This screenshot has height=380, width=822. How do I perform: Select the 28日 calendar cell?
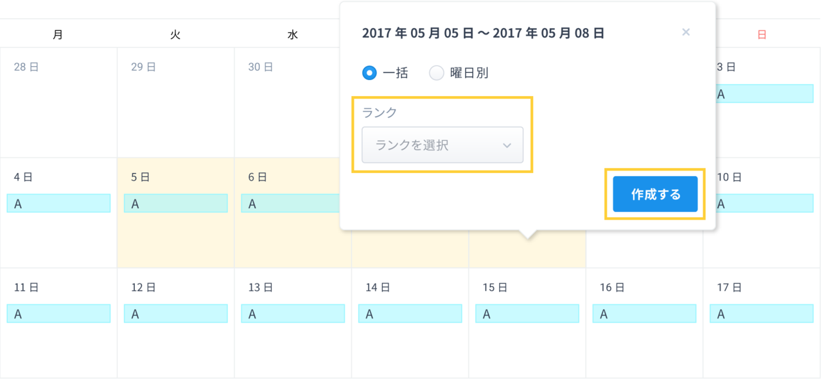pyautogui.click(x=58, y=109)
